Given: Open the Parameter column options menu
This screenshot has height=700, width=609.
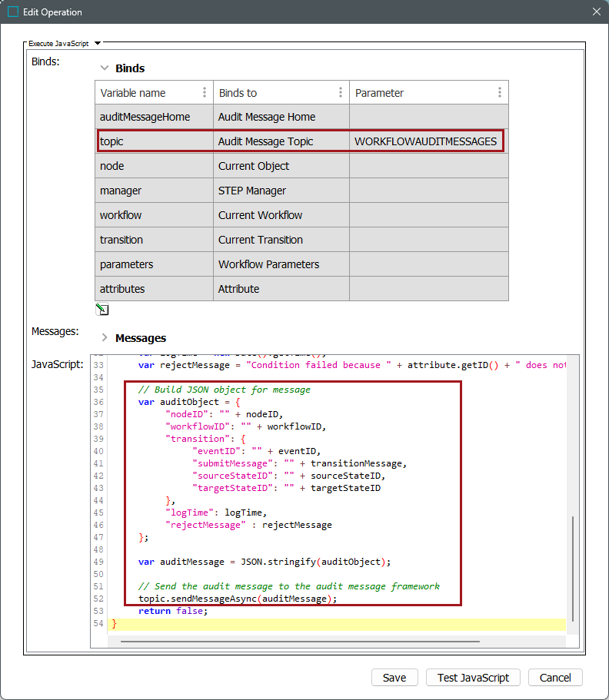Looking at the screenshot, I should [x=499, y=93].
